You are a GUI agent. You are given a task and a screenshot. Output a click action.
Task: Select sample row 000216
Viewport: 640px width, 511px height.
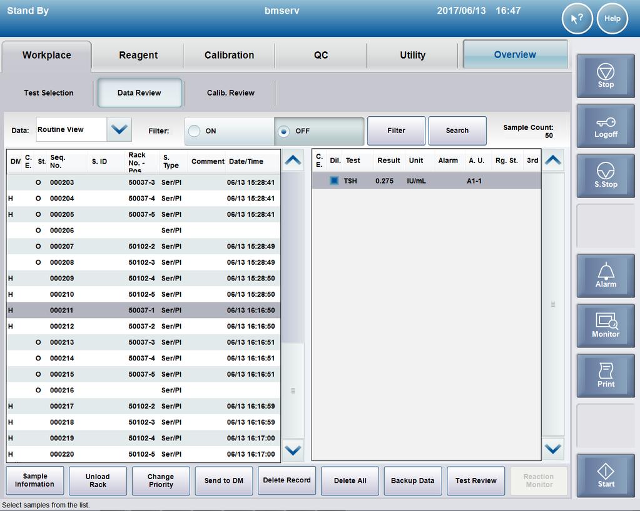tap(144, 390)
